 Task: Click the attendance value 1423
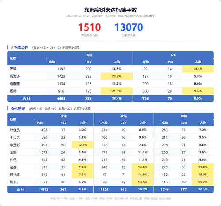pyautogui.click(x=61, y=76)
